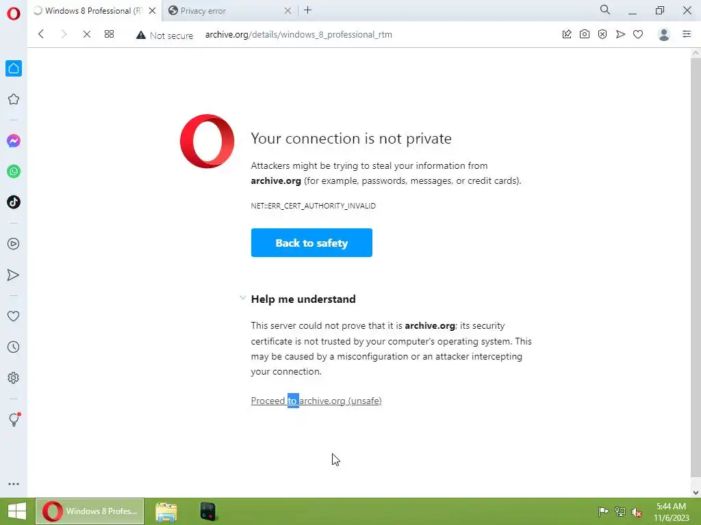Open TikTok in sidebar
The width and height of the screenshot is (701, 525).
click(x=14, y=202)
